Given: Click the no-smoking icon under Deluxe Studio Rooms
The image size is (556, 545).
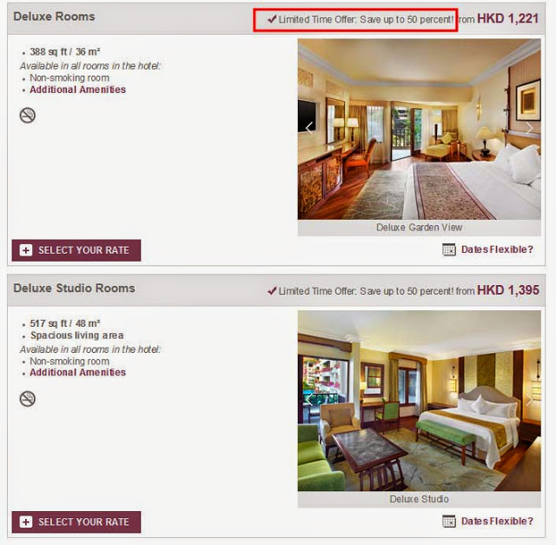Looking at the screenshot, I should (27, 399).
